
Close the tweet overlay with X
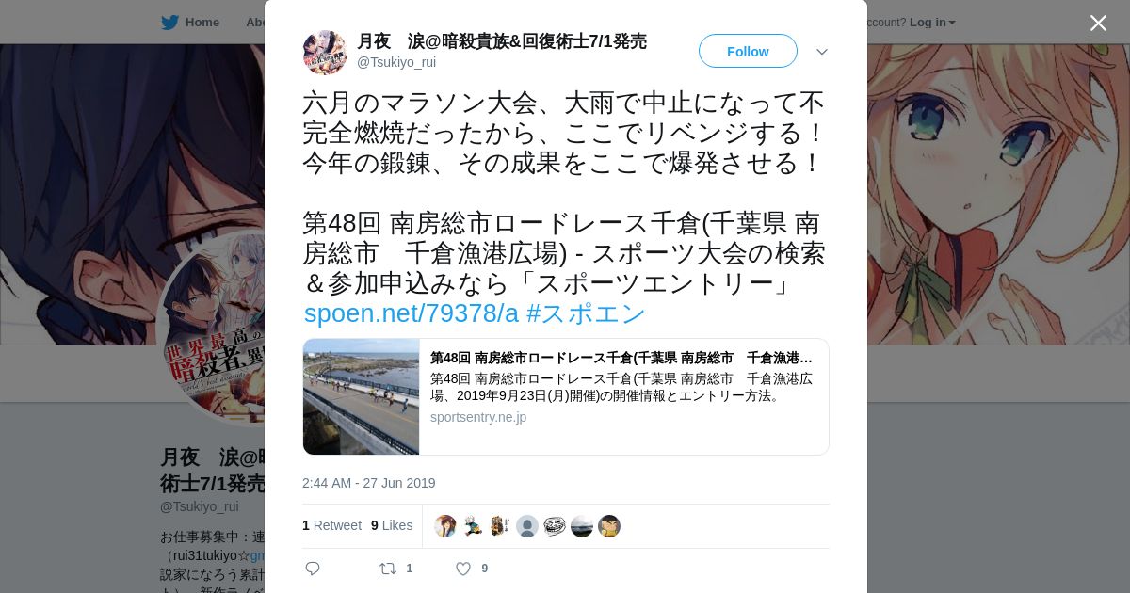point(1098,23)
